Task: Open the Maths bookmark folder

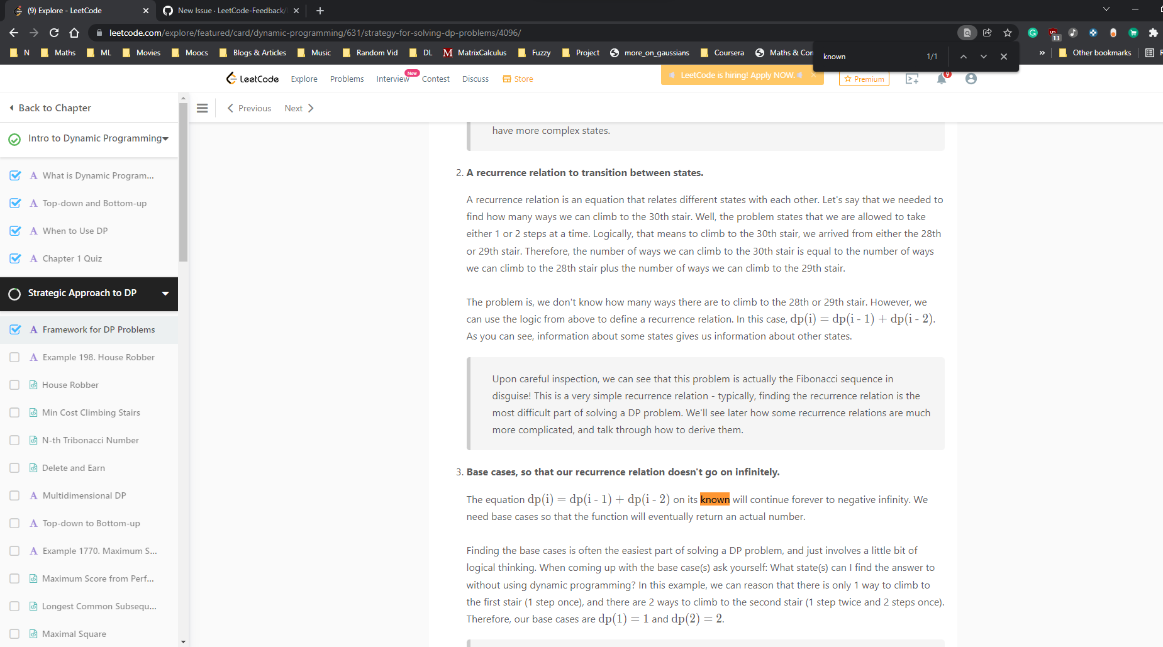Action: 58,53
